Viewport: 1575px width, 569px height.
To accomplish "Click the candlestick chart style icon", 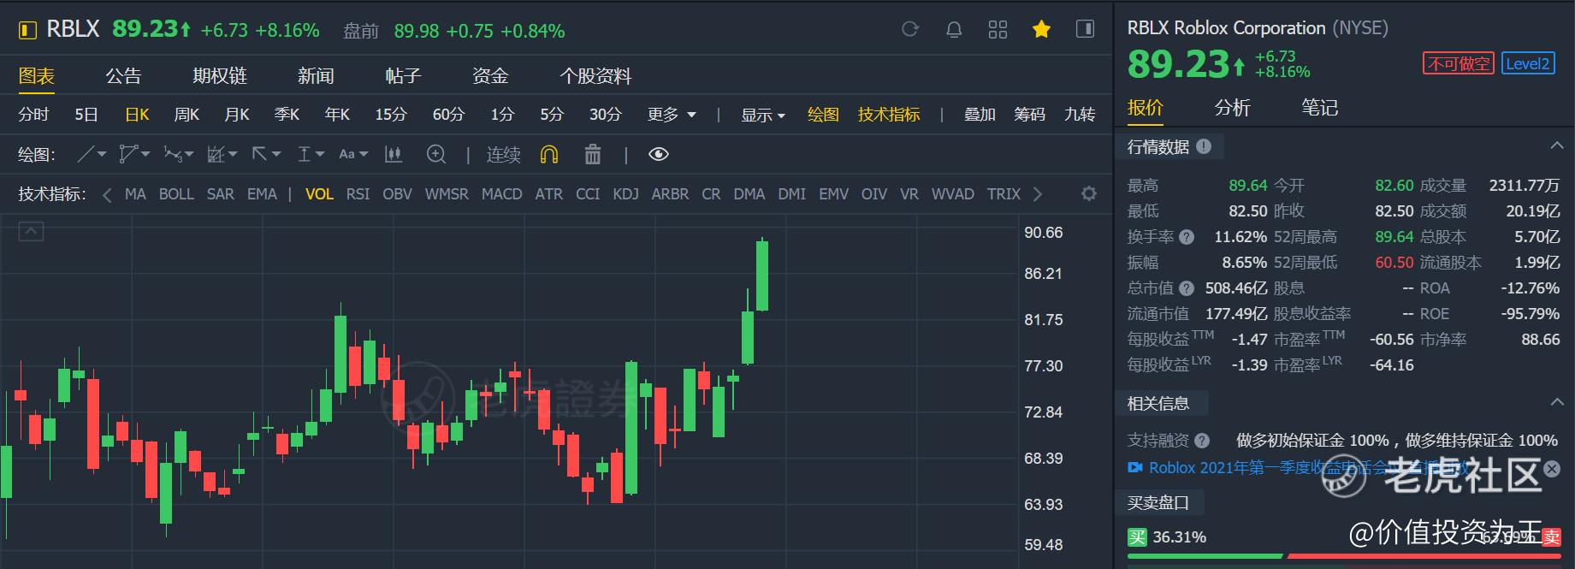I will point(394,155).
